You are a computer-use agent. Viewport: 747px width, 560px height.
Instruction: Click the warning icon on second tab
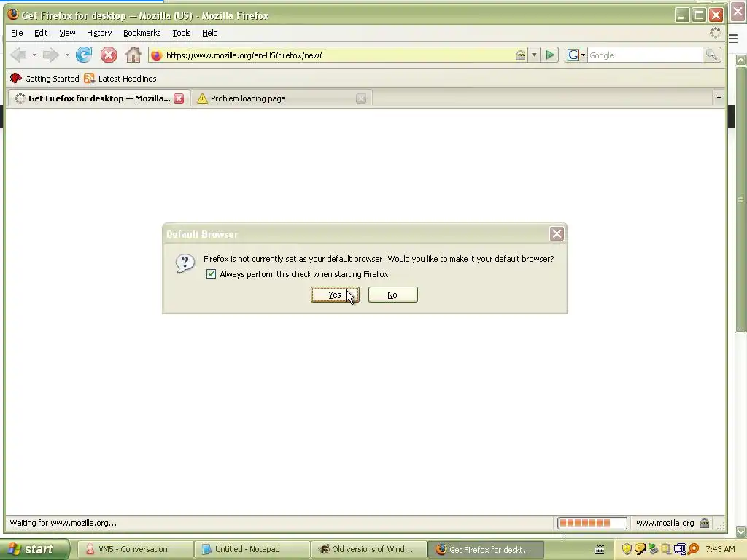[x=202, y=98]
